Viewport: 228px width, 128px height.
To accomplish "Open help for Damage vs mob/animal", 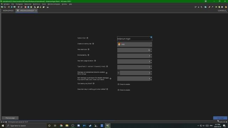I will [107, 73].
